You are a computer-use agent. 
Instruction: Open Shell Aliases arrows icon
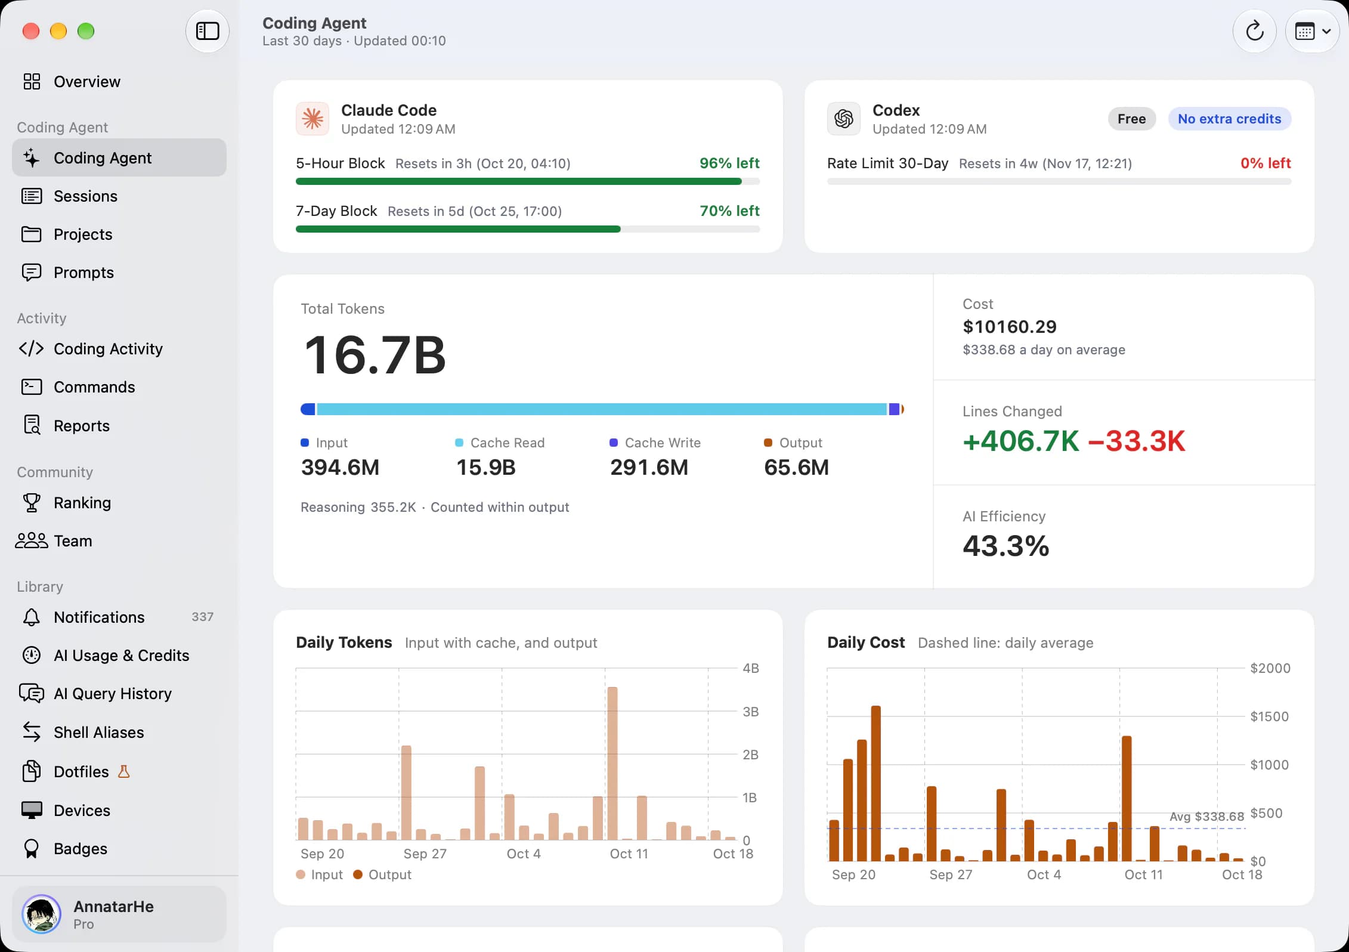(x=32, y=731)
